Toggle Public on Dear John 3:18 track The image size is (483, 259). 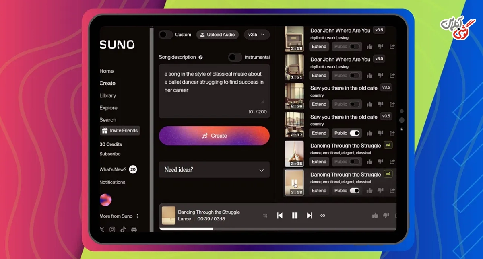tap(355, 47)
